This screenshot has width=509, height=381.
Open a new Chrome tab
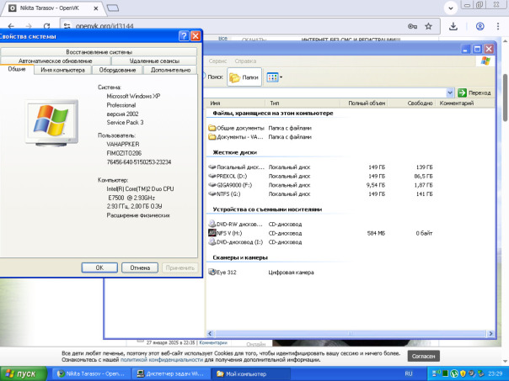[113, 8]
